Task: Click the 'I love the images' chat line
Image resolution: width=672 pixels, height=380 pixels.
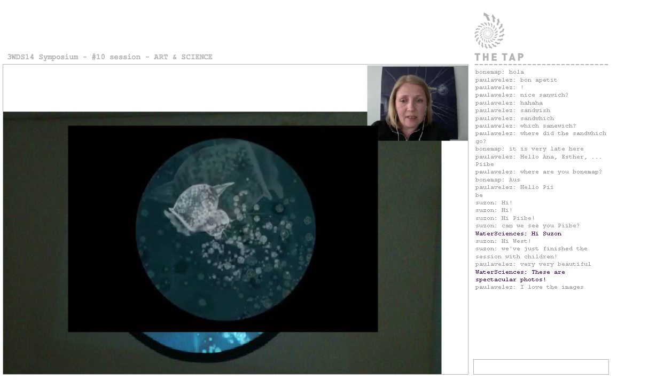Action: (529, 287)
